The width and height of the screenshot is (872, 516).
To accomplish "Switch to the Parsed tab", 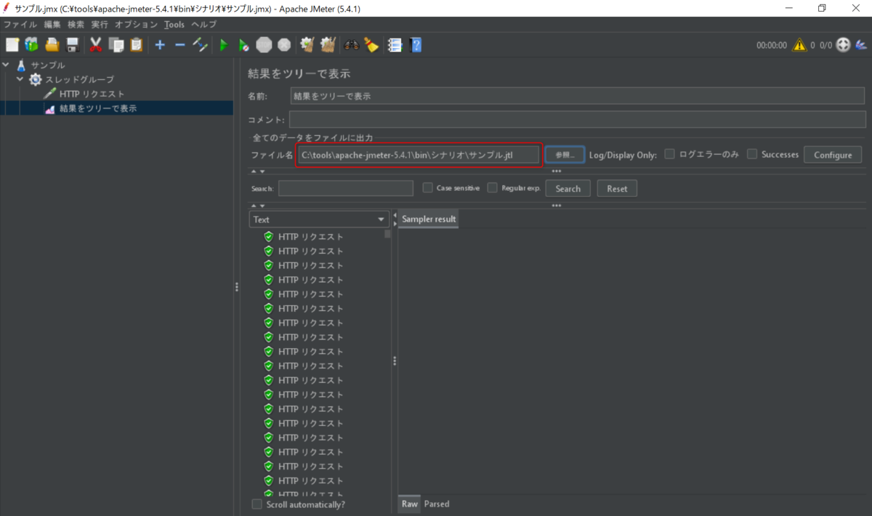I will tap(436, 504).
